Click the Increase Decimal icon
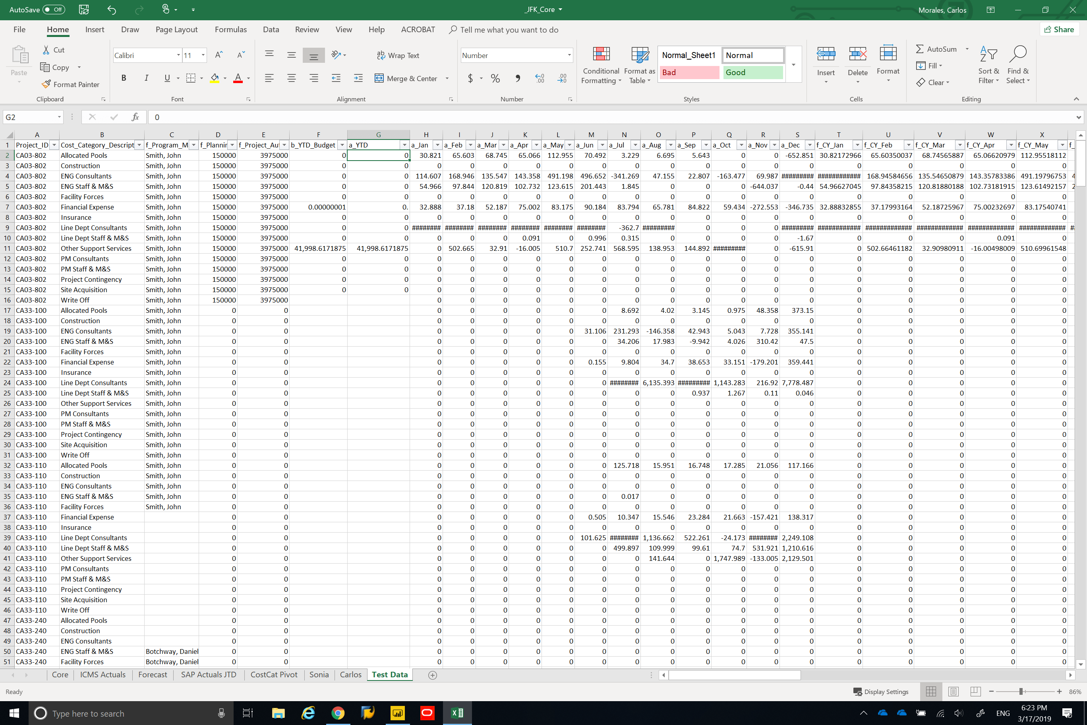 click(540, 78)
